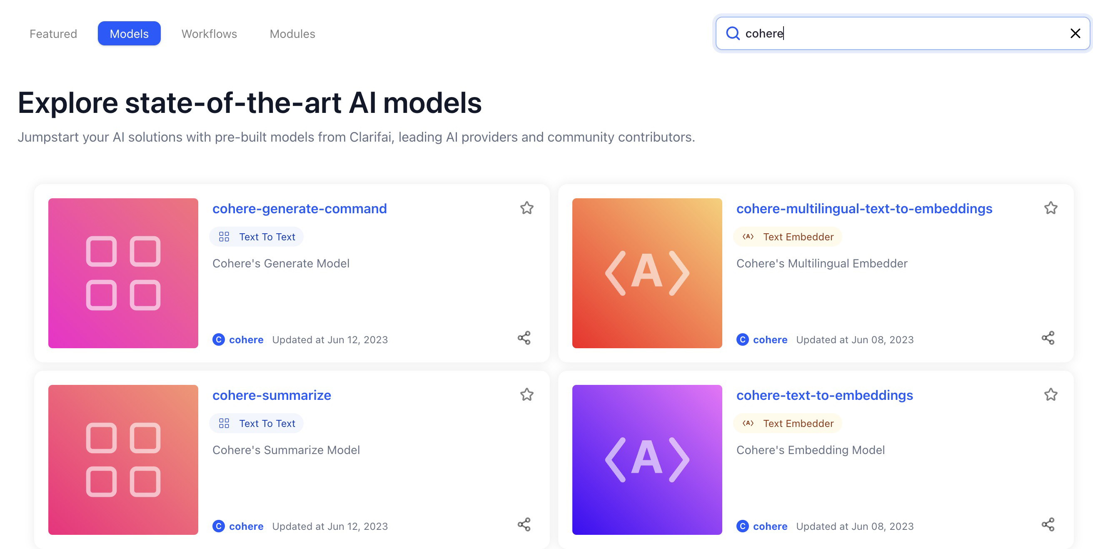
Task: Open cohere-summarize model title link
Action: (272, 395)
